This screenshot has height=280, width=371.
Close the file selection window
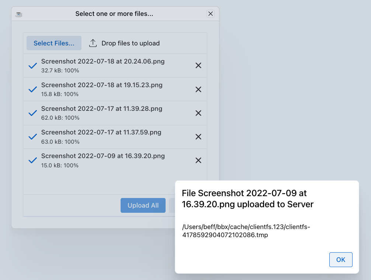point(211,14)
